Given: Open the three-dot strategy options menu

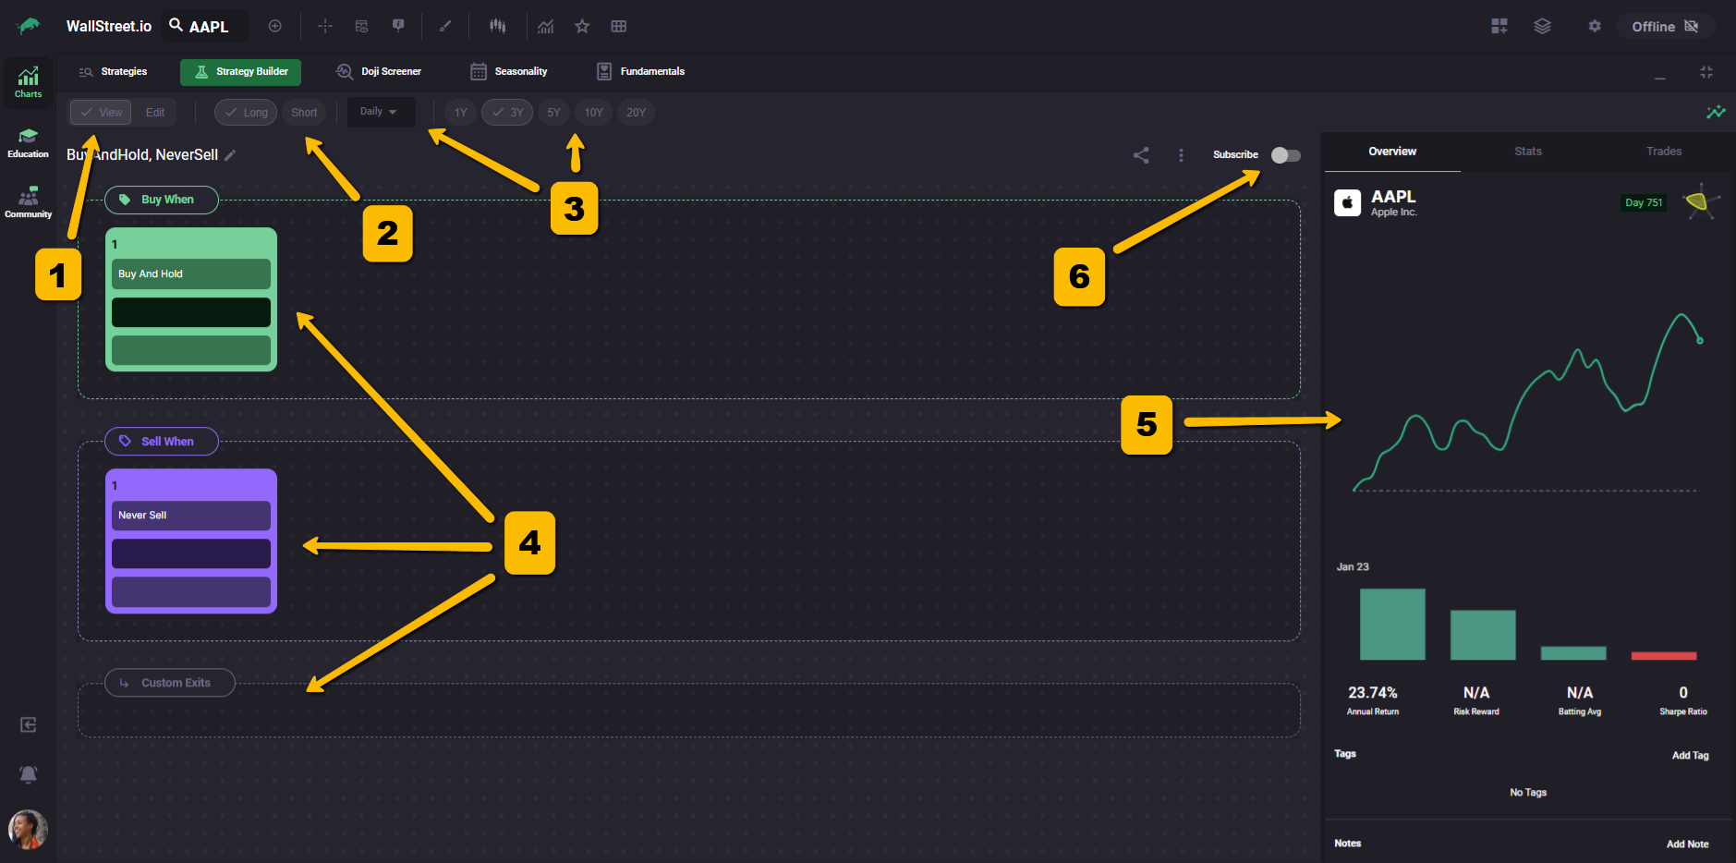Looking at the screenshot, I should [1181, 155].
